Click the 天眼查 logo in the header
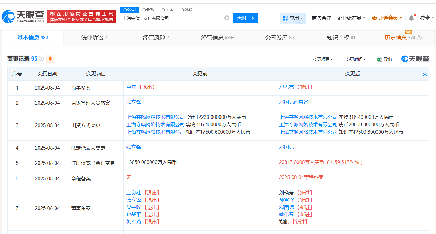Screen dimensions: 436x234 click(23, 16)
